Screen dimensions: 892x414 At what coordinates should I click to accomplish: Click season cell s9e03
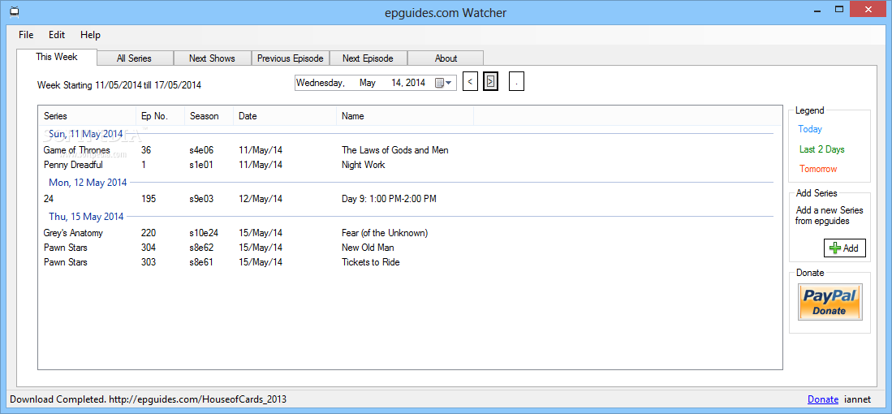pyautogui.click(x=201, y=199)
